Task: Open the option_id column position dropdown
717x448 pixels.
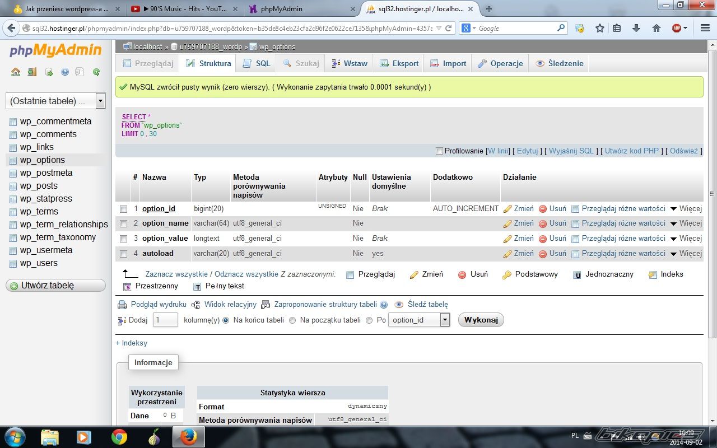Action: click(445, 320)
